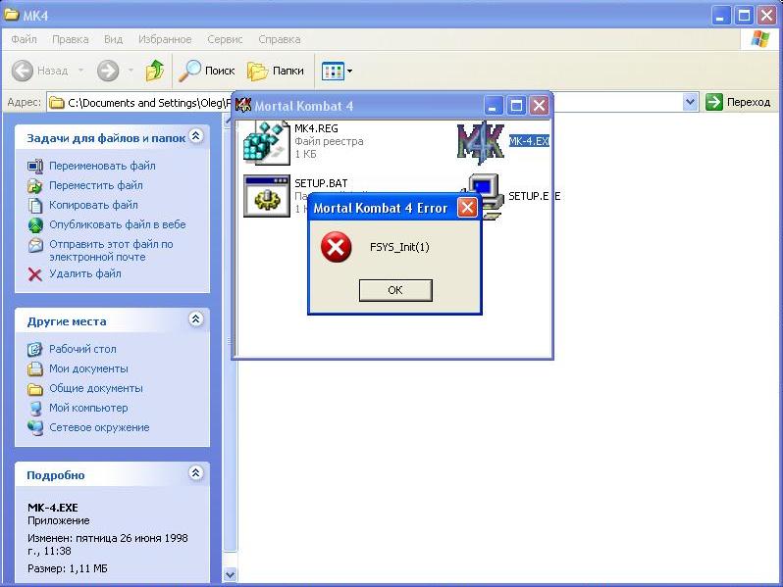
Task: Click the Сетевое окружение network icon
Action: (35, 428)
